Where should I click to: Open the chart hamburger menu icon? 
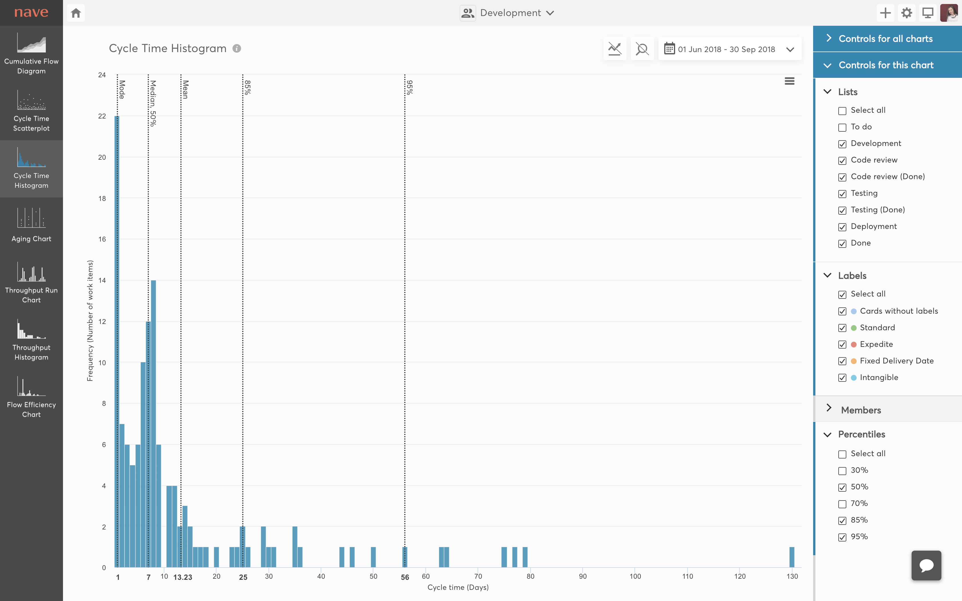coord(789,81)
